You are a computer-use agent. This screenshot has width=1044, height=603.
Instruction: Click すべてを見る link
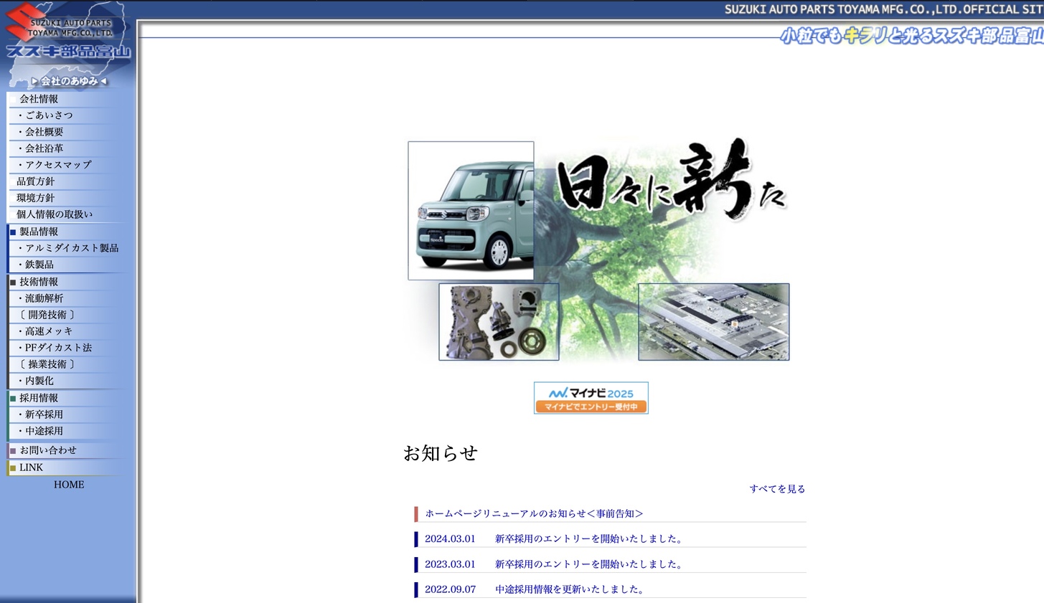777,489
